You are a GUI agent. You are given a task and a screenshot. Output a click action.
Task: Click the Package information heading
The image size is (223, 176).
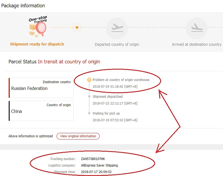(23, 5)
